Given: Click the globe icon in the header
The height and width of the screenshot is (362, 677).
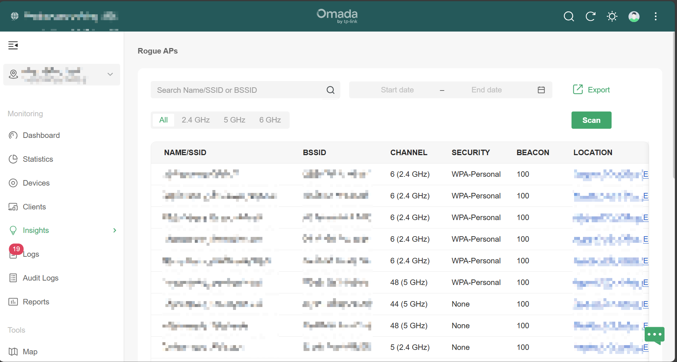Looking at the screenshot, I should point(15,16).
